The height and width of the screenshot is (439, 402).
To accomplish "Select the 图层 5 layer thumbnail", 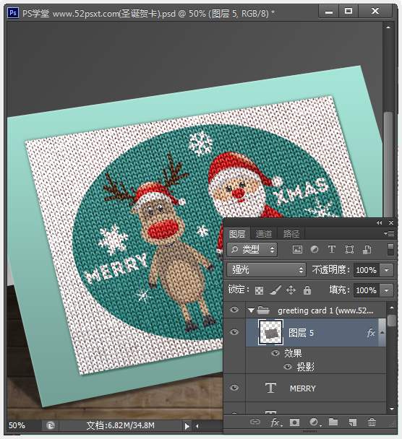I will 270,332.
